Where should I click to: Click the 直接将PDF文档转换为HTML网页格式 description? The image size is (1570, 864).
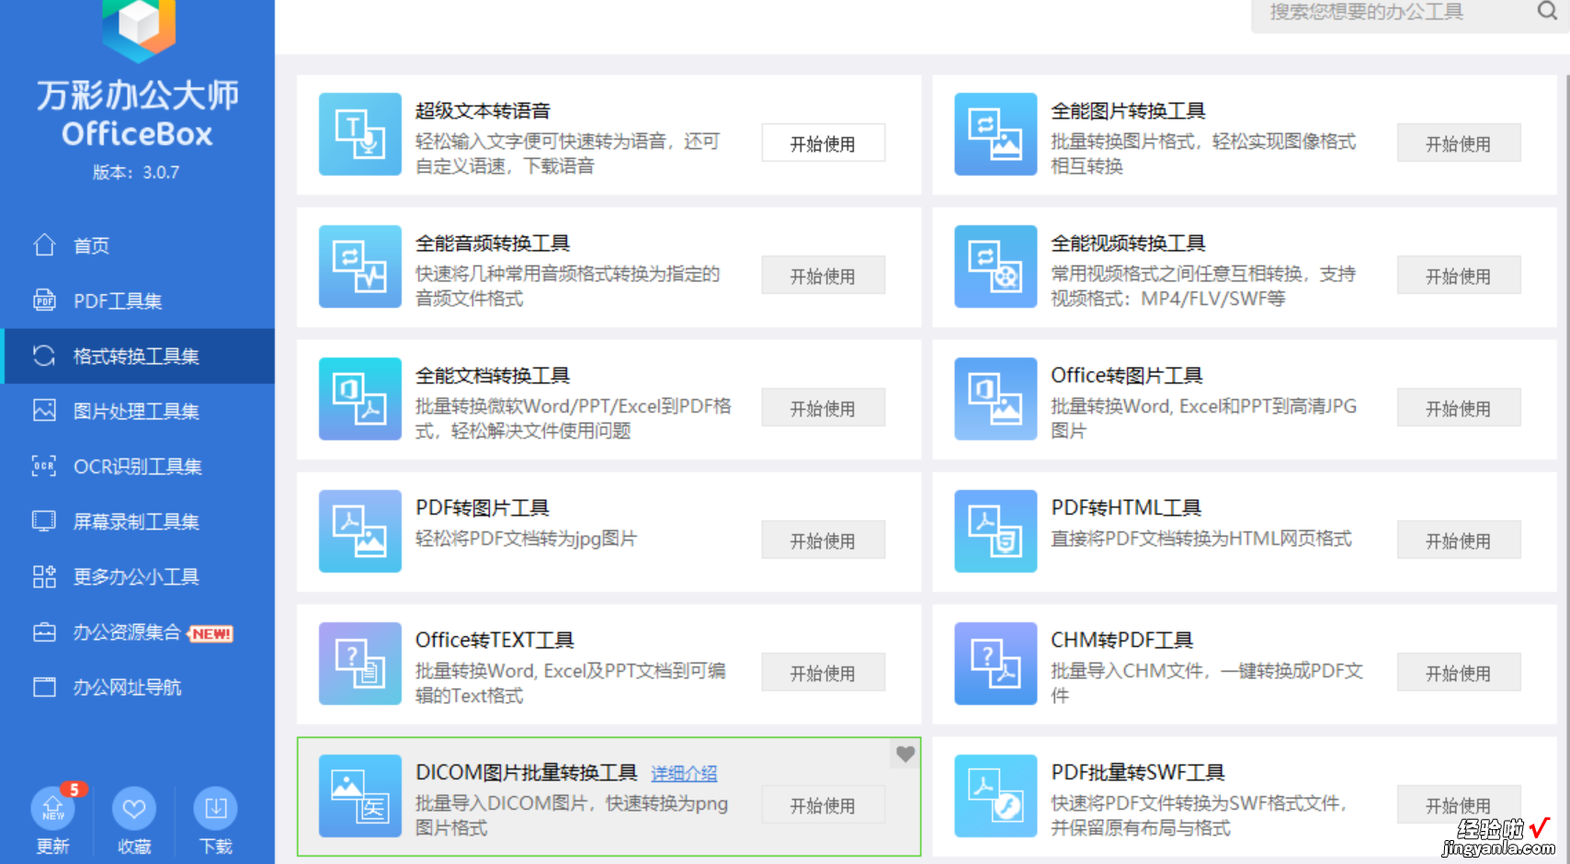click(x=1201, y=539)
